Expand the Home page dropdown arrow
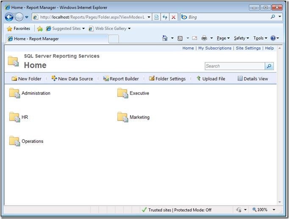The image size is (289, 219). tap(172, 38)
